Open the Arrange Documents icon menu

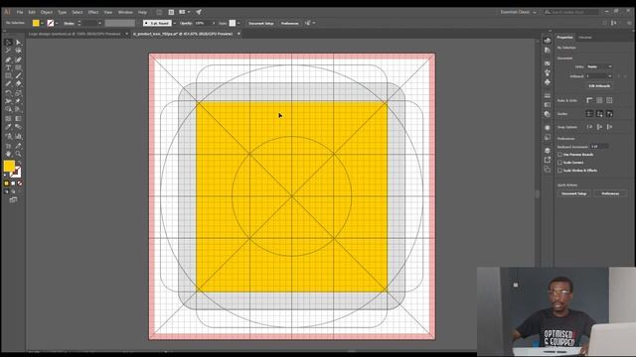click(x=184, y=12)
